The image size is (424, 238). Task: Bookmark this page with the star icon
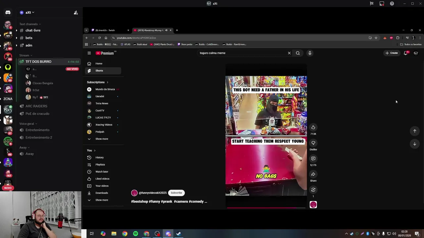(x=376, y=38)
